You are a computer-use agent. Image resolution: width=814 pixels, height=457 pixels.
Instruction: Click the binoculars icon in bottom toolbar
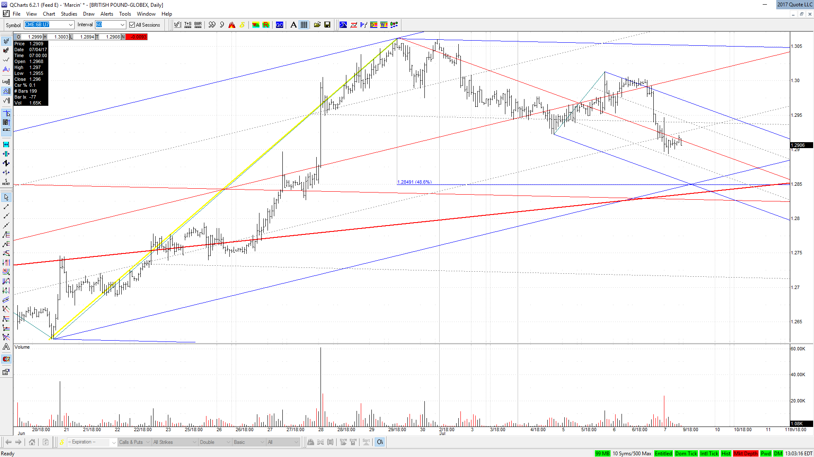(x=311, y=442)
